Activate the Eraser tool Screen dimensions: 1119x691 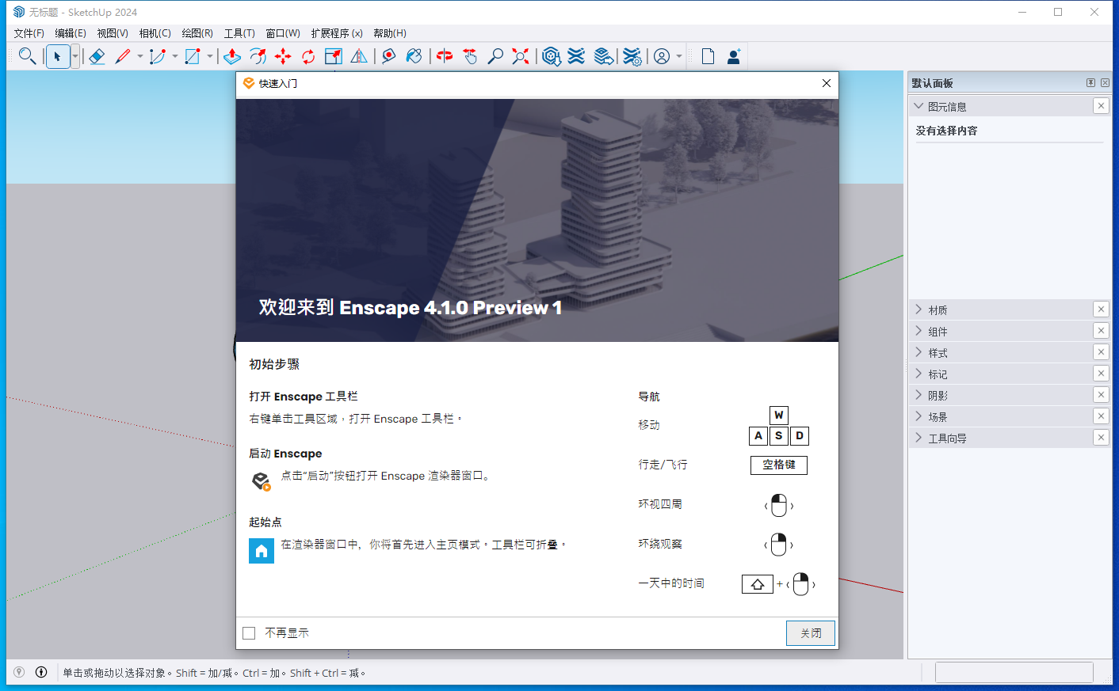pyautogui.click(x=97, y=56)
